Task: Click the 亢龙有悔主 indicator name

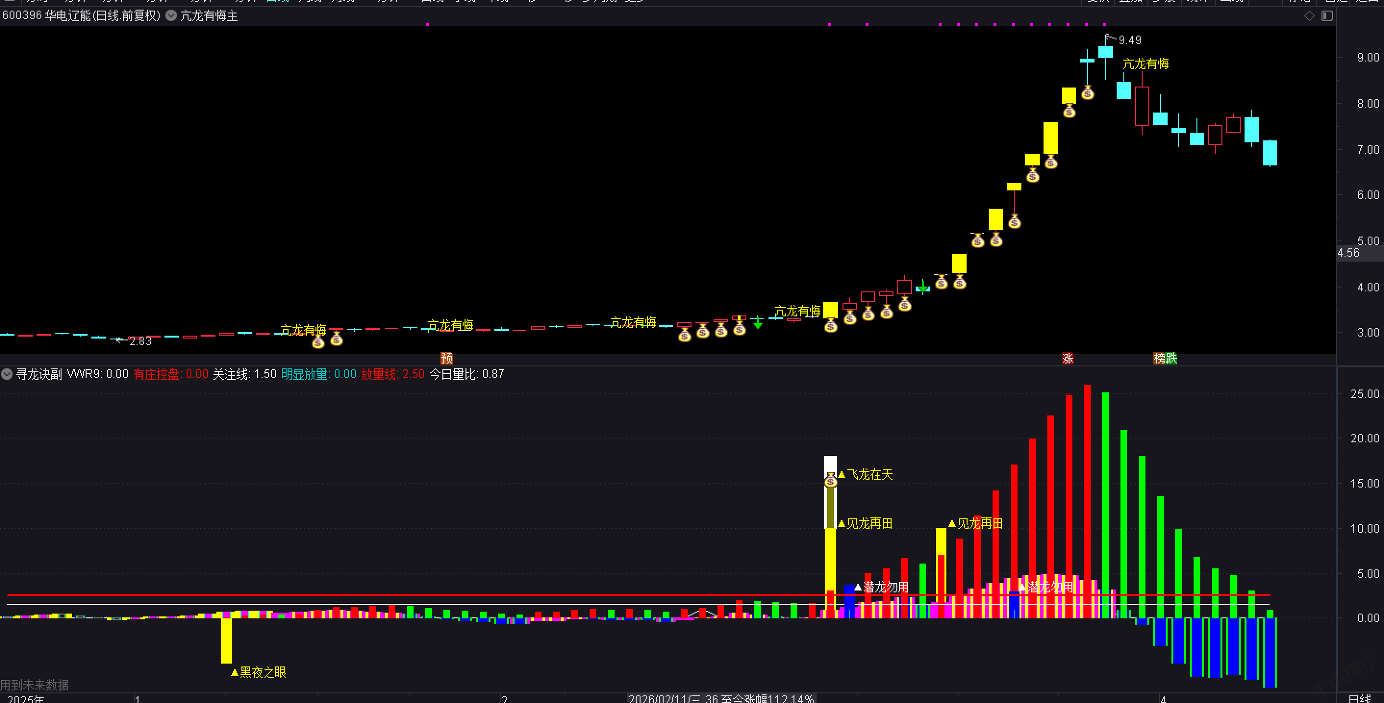Action: (209, 16)
